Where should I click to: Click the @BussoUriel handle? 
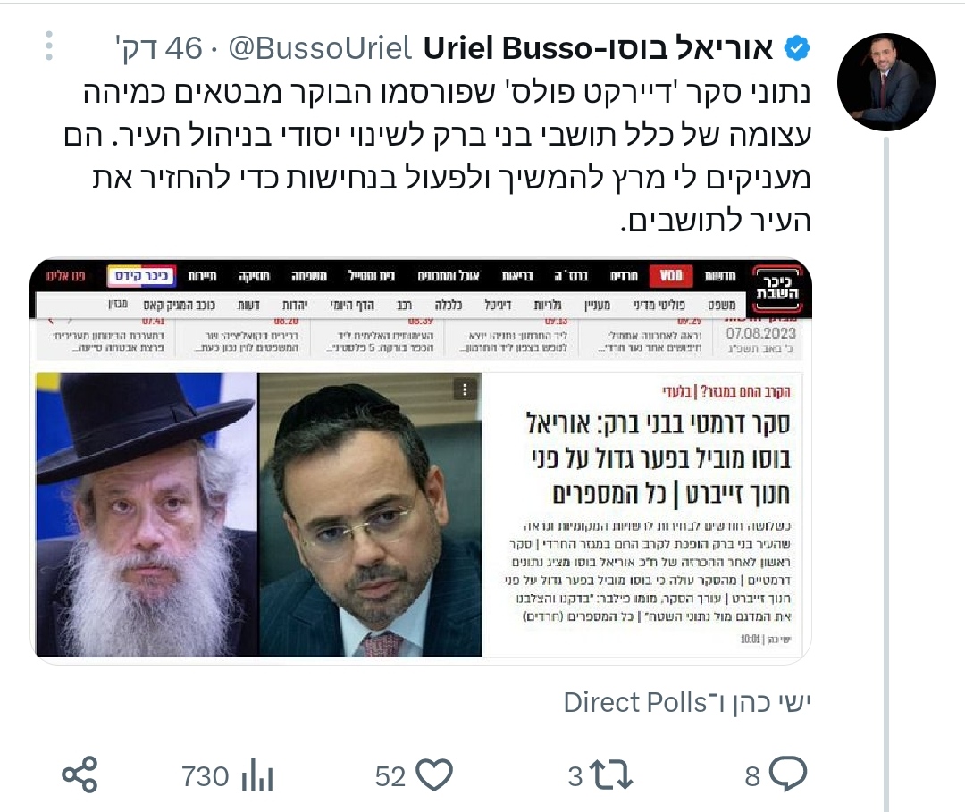(319, 48)
